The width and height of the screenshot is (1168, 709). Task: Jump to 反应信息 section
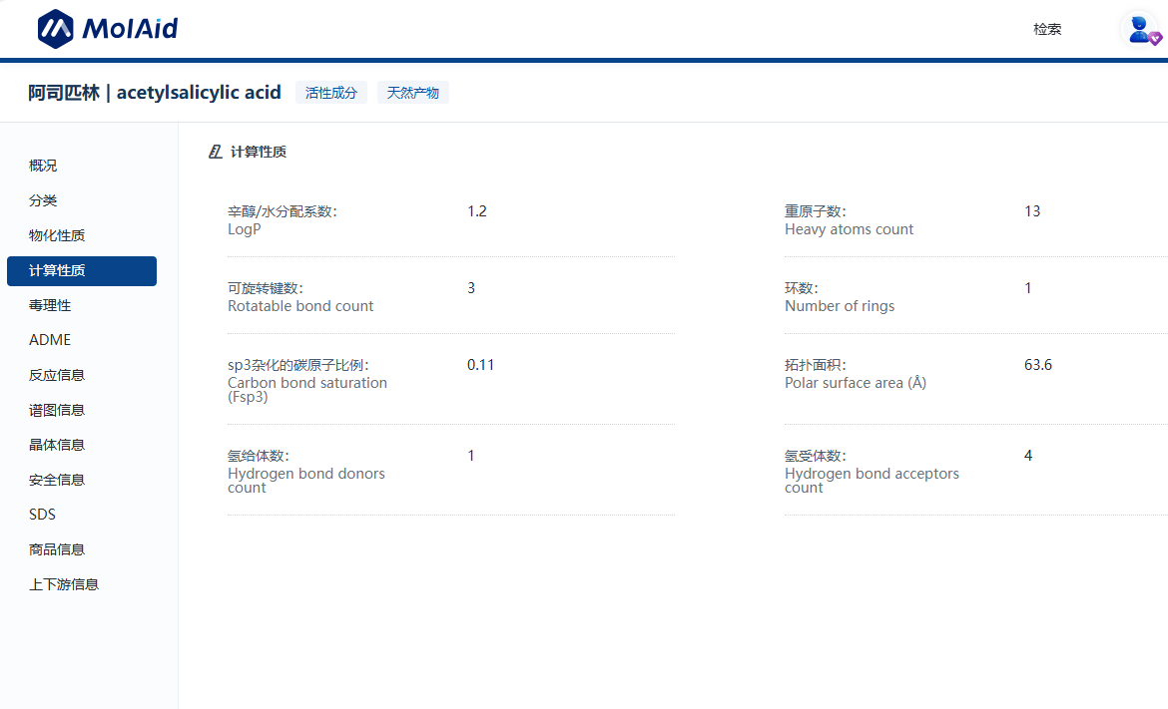[x=57, y=375]
